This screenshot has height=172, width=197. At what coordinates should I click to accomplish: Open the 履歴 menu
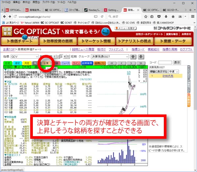36,2
